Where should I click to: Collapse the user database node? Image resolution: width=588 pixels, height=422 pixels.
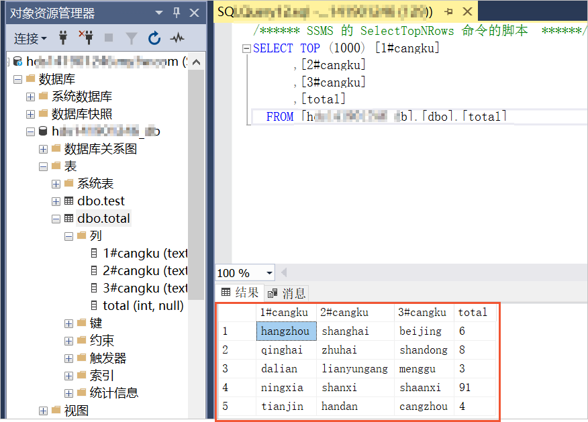(x=30, y=131)
